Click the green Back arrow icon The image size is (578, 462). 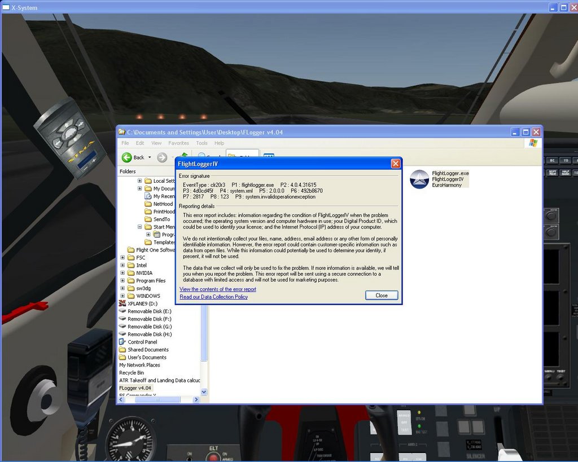coord(126,157)
